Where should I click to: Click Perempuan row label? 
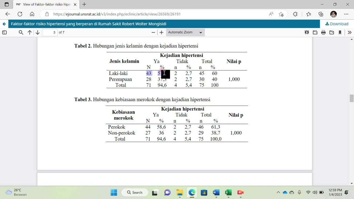120,79
